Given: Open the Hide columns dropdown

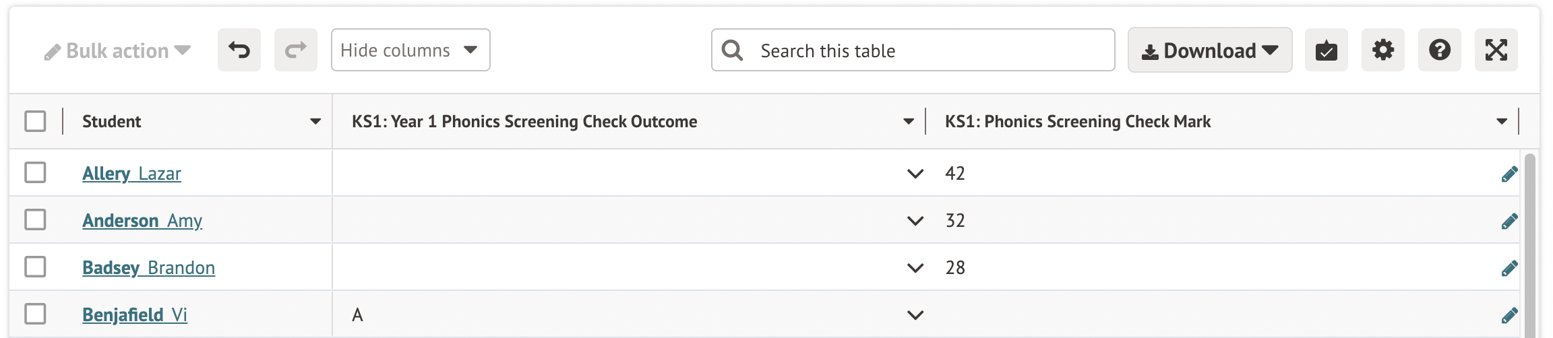Looking at the screenshot, I should point(410,50).
